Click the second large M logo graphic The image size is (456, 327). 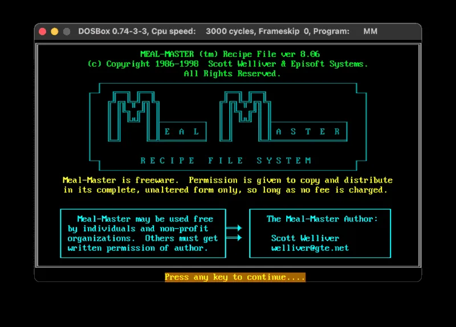[x=245, y=117]
